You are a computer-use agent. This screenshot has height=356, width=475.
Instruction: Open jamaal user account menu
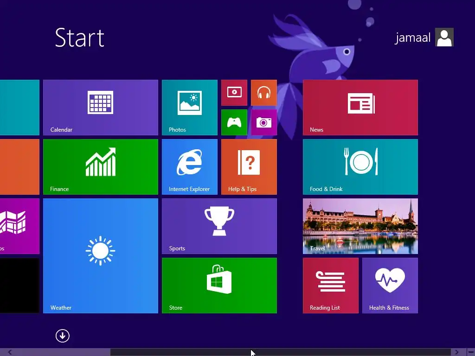click(424, 37)
